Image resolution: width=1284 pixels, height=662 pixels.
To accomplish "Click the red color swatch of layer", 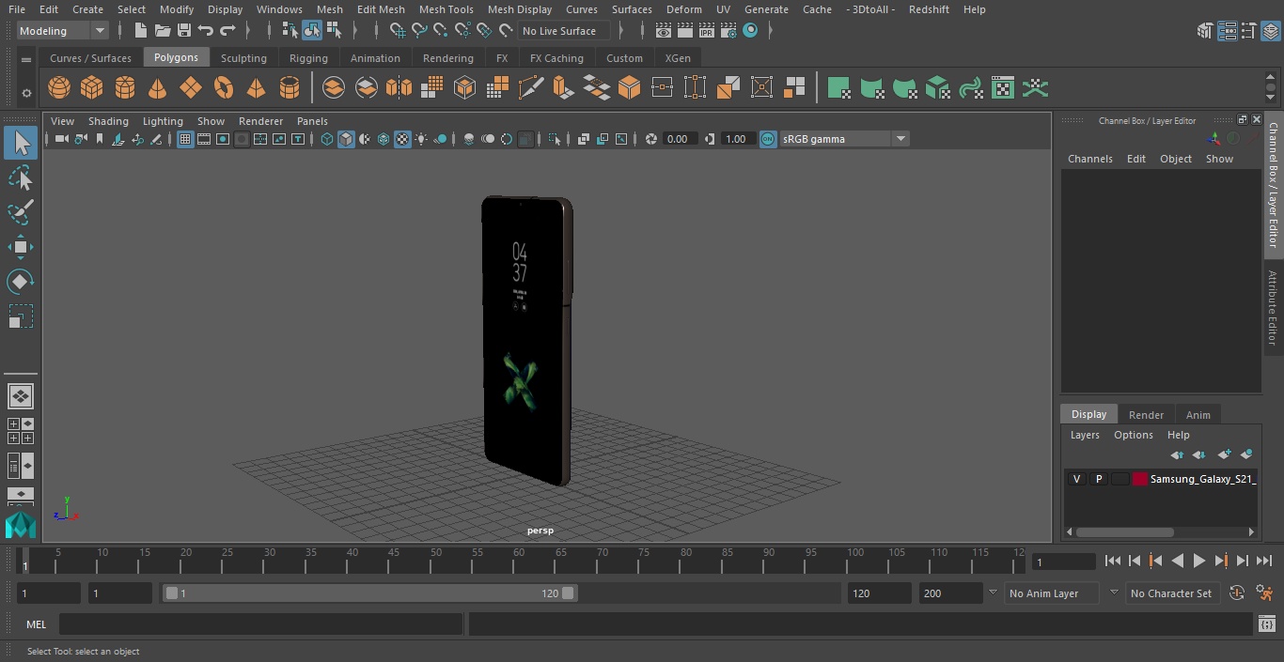I will tap(1140, 479).
